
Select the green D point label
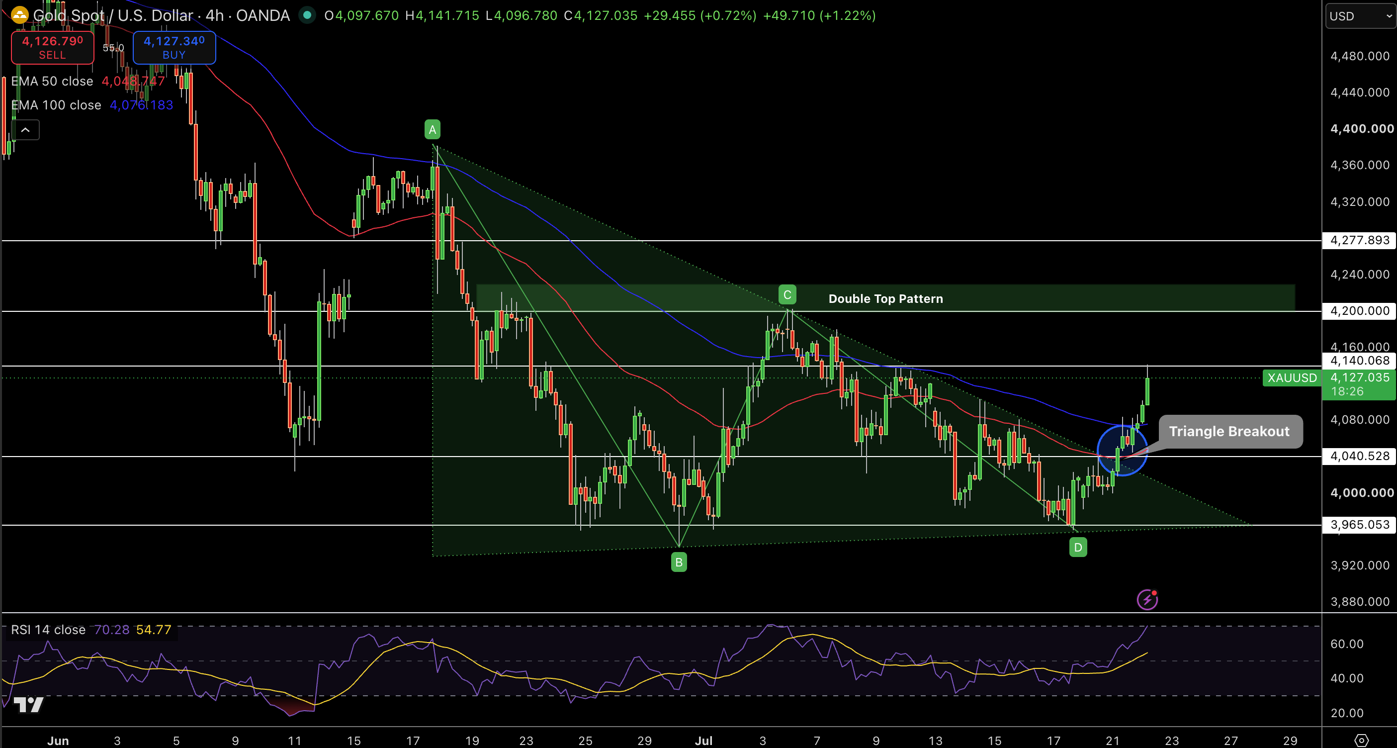(x=1078, y=547)
